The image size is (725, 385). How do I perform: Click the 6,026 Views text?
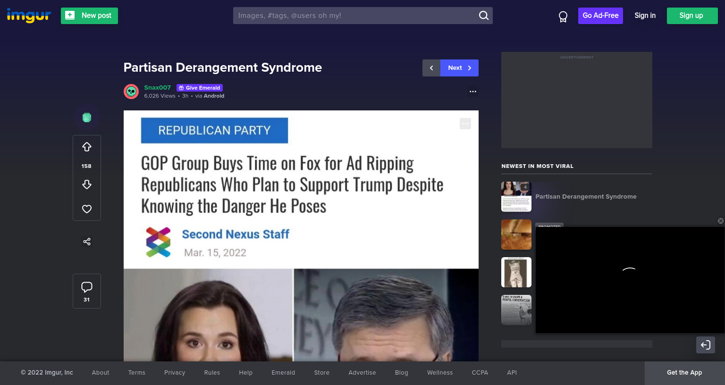(x=160, y=96)
